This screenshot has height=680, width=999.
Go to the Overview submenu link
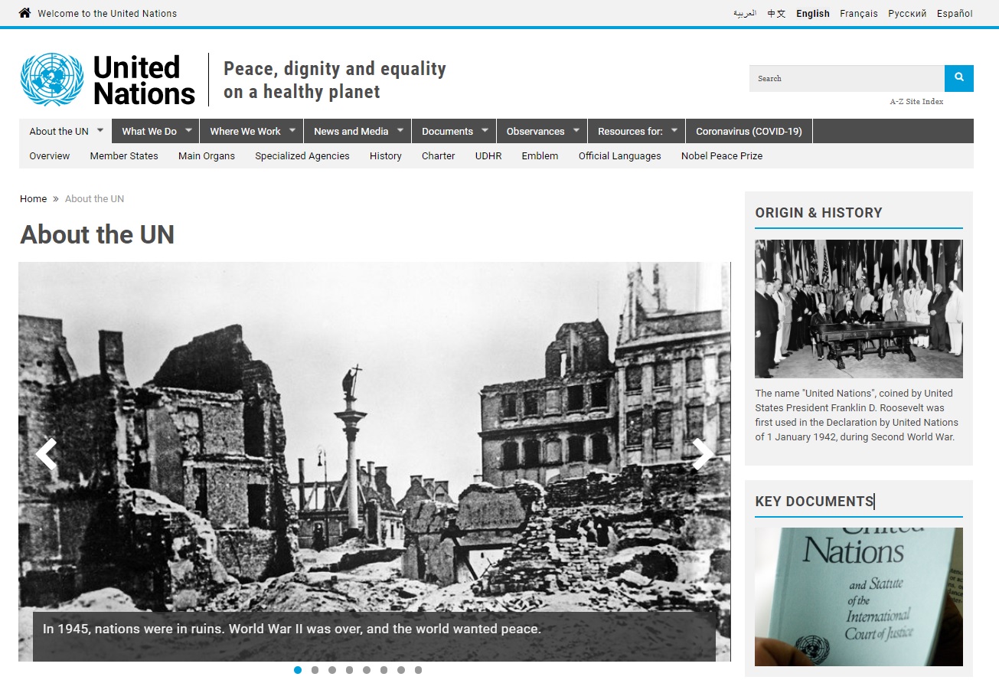(x=50, y=155)
